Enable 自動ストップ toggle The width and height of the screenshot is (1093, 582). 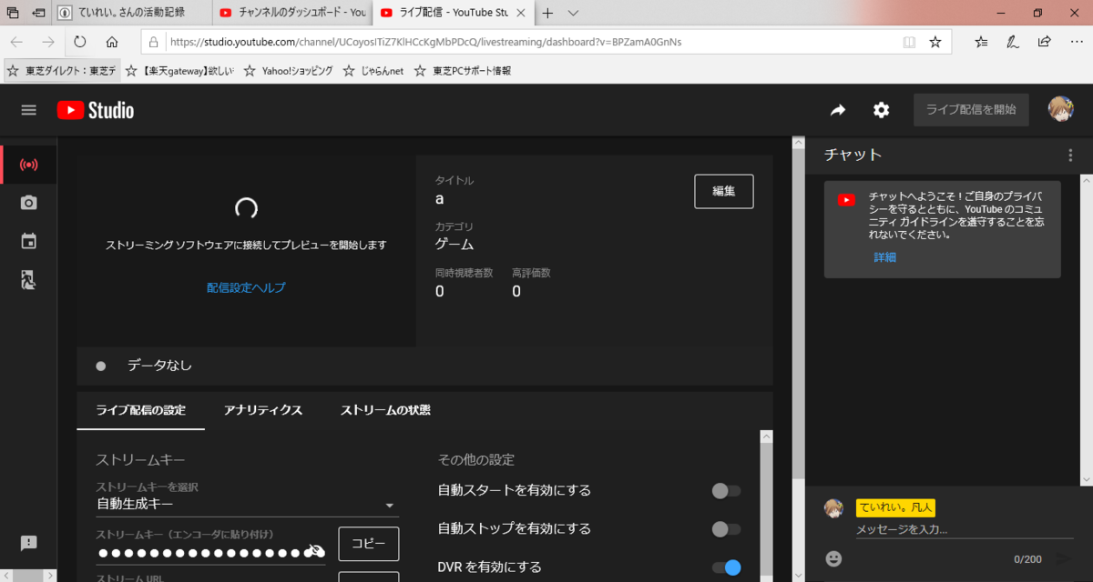click(725, 528)
